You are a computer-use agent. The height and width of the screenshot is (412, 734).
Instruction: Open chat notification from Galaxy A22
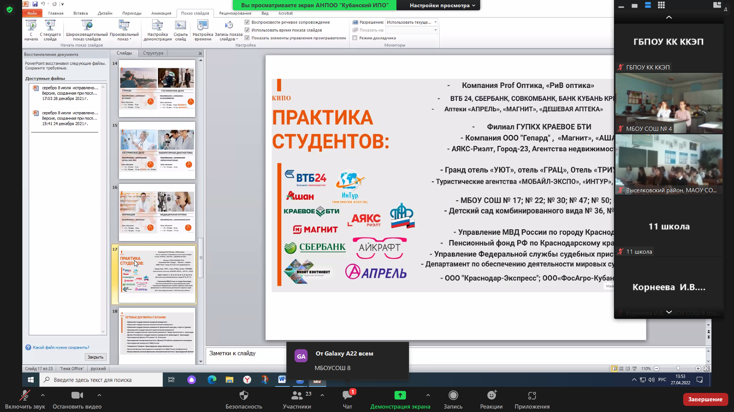(x=348, y=361)
